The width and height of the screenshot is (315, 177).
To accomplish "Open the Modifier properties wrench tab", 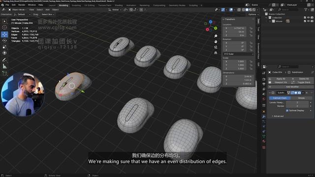I will 264,117.
